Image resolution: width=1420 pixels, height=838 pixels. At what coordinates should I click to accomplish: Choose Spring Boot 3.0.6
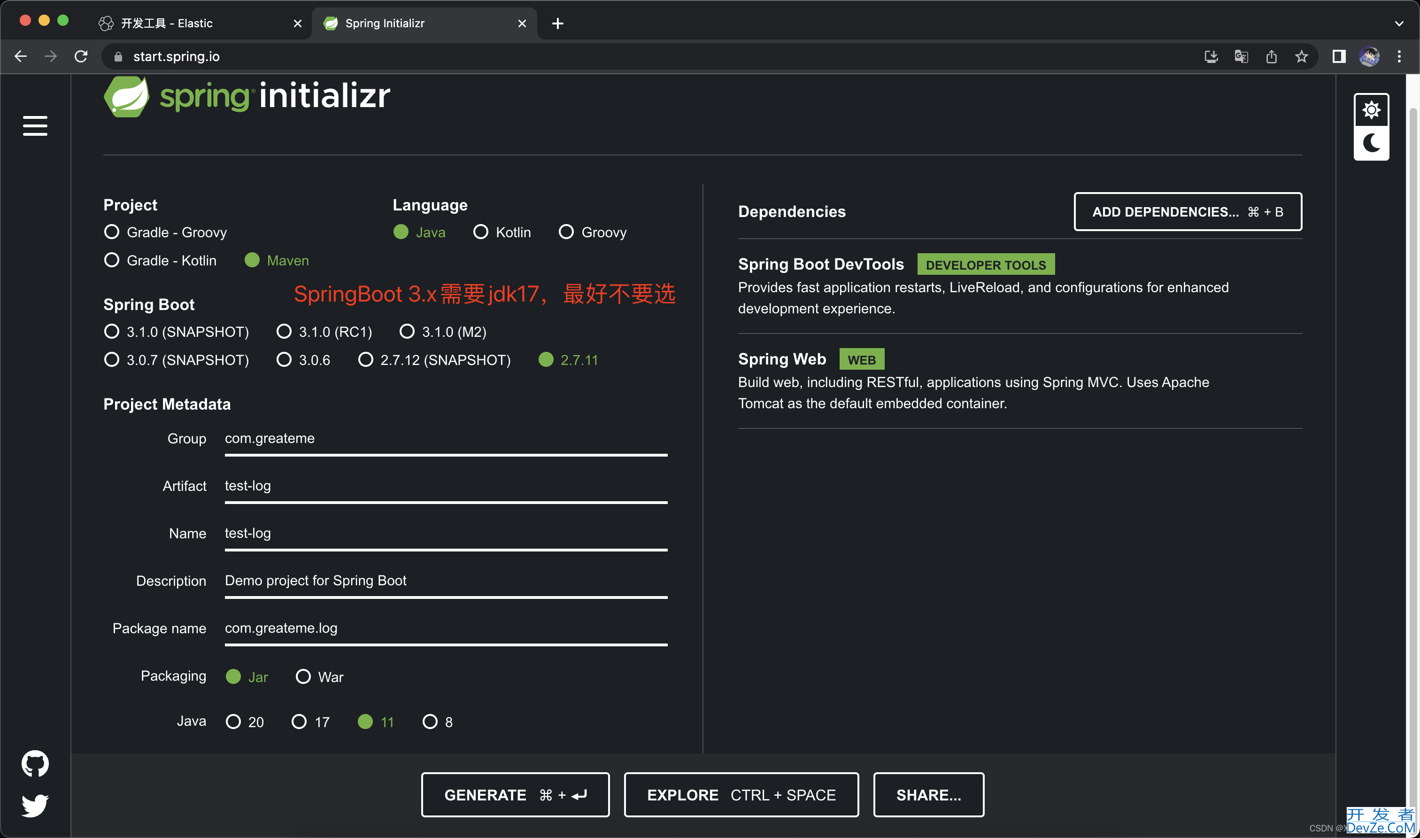tap(303, 360)
